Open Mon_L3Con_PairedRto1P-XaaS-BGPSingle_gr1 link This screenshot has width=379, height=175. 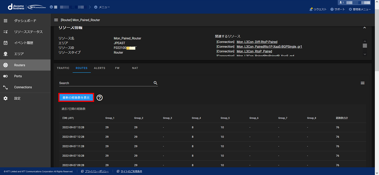(269, 47)
